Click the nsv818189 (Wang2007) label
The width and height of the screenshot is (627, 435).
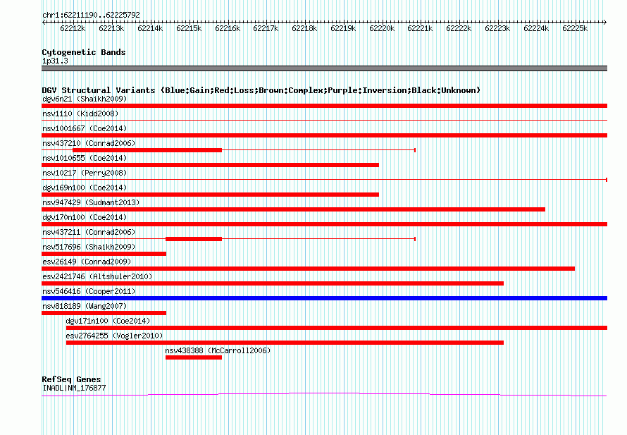click(x=85, y=306)
